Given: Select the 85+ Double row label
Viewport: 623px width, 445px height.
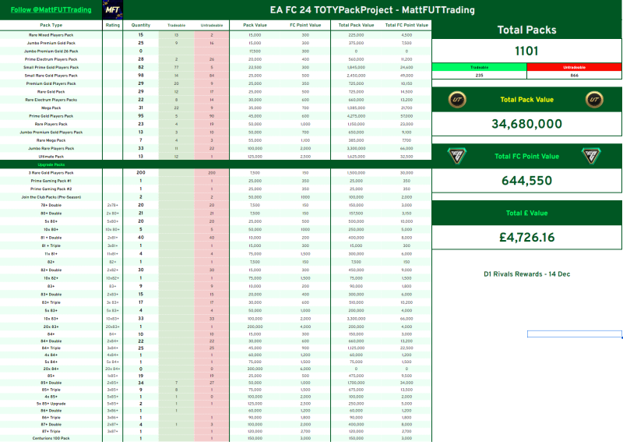Looking at the screenshot, I should (x=51, y=383).
